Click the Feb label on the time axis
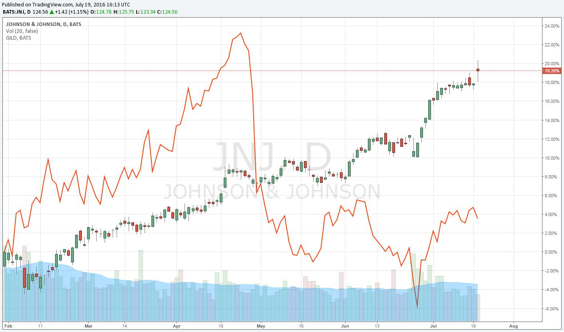Image resolution: width=564 pixels, height=332 pixels. pyautogui.click(x=7, y=326)
